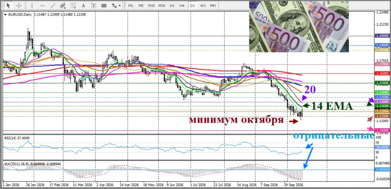Select the W1 weekly timeframe
Image resolution: width=391 pixels, height=189 pixels.
(x=203, y=5)
